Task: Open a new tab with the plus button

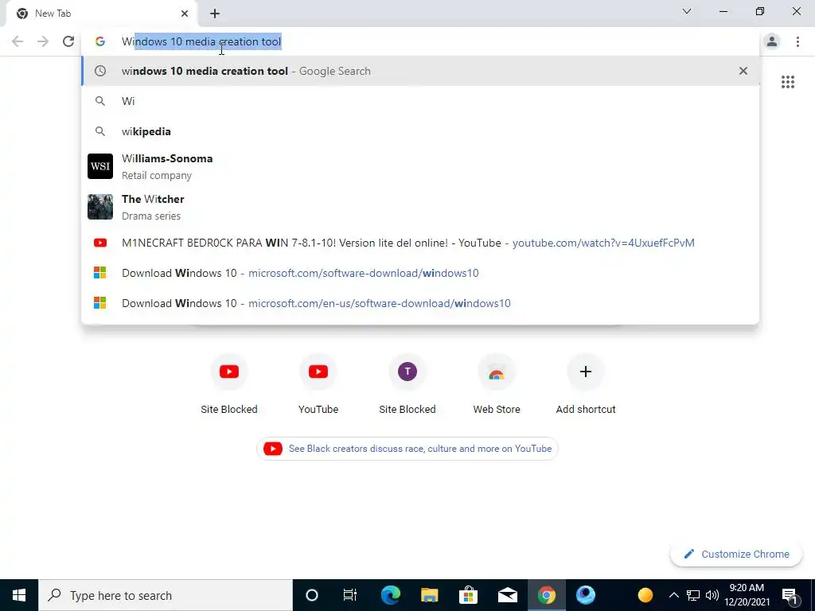Action: click(x=215, y=14)
